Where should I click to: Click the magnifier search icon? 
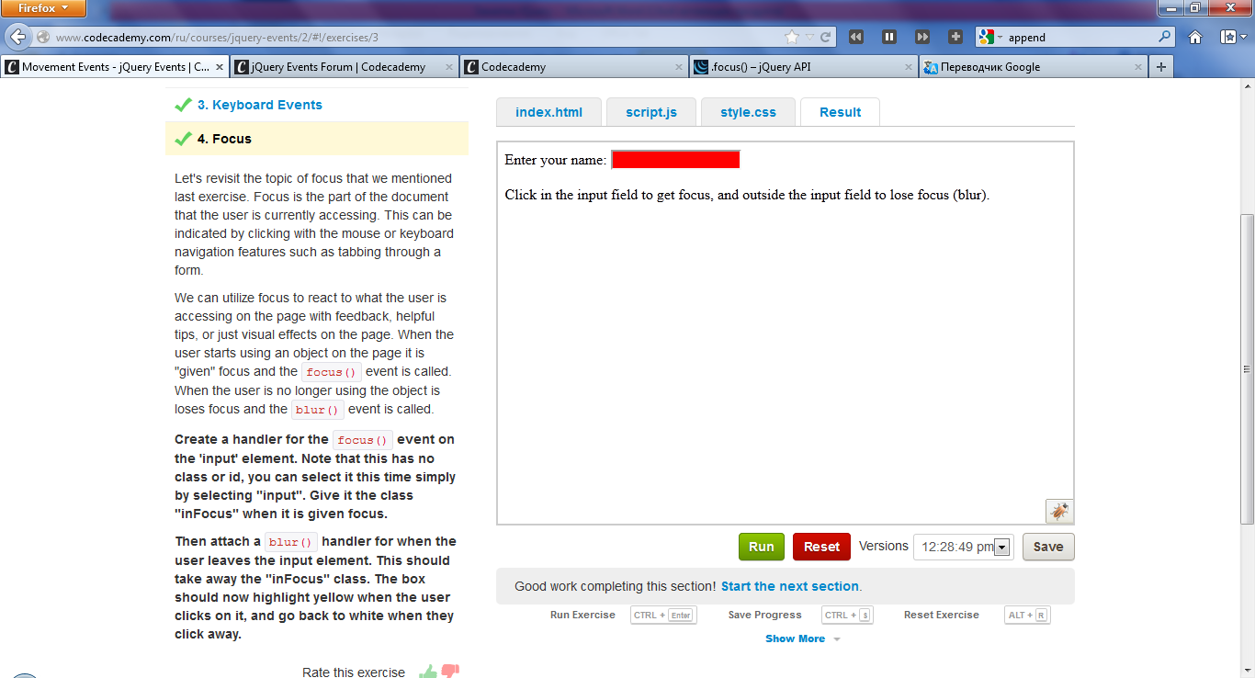coord(1165,37)
